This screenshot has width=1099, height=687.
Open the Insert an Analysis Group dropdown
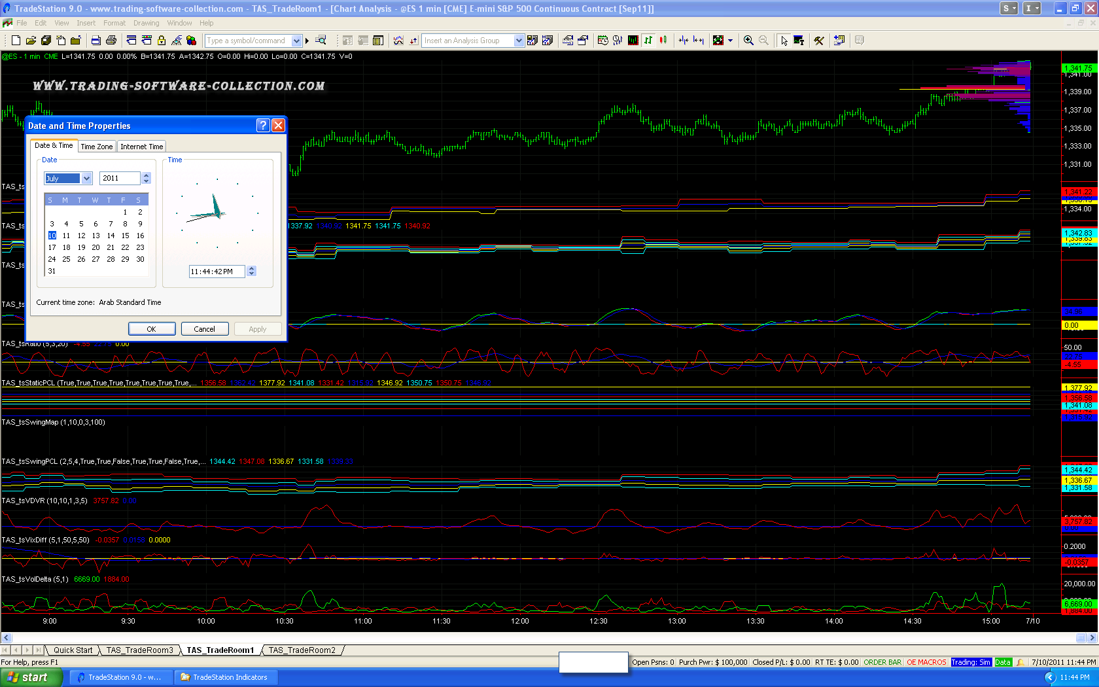coord(519,41)
